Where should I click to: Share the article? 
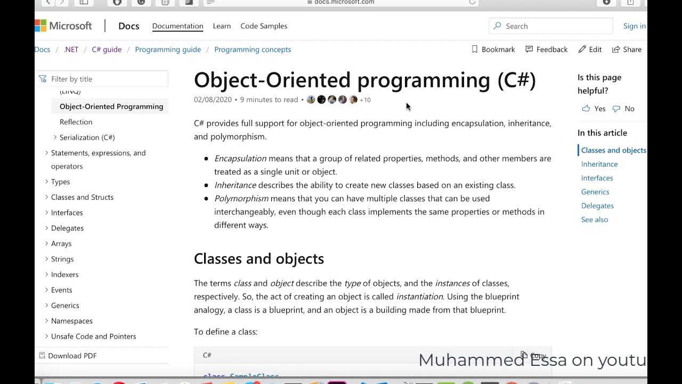tap(627, 49)
